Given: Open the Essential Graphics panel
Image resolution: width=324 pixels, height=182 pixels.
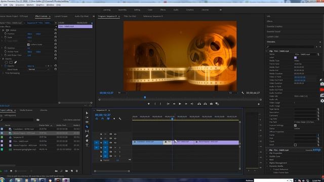Looking at the screenshot, I should 274,26.
